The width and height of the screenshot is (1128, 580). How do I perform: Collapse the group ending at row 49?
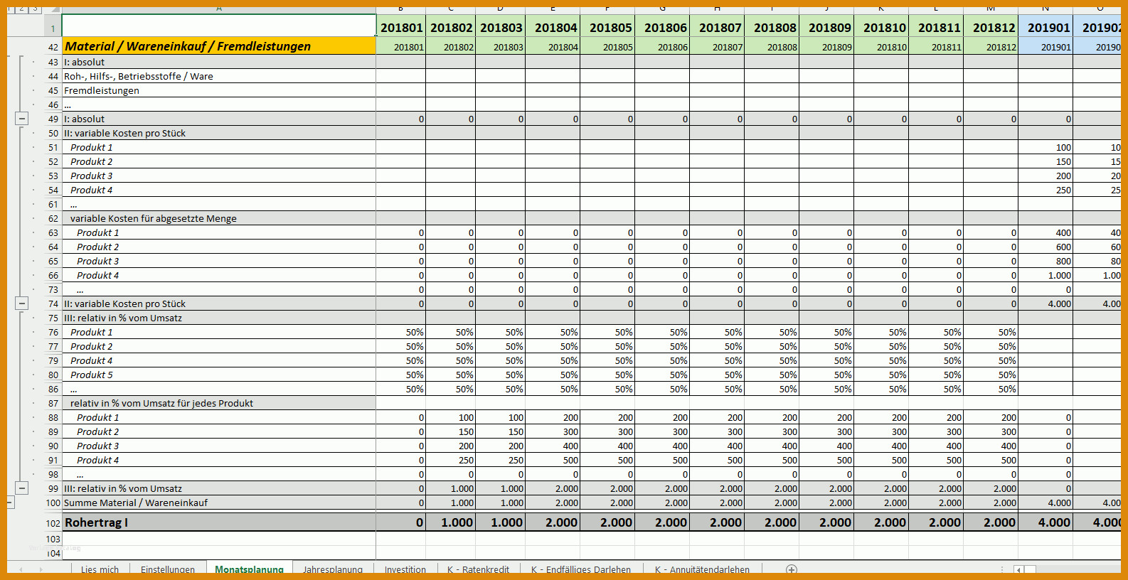pos(22,119)
